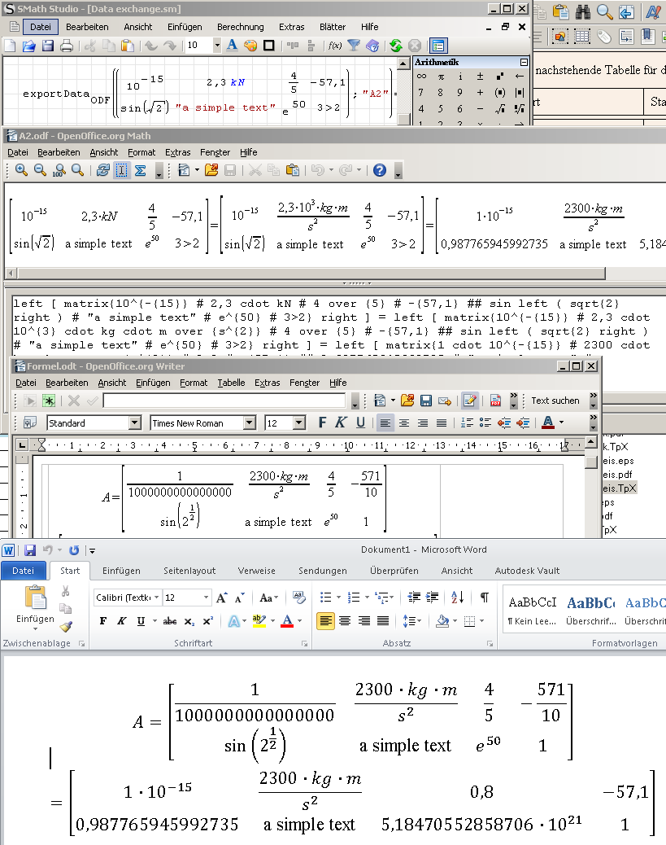666x845 pixels.
Task: Open the Berechnung menu in SMath Studio
Action: [240, 27]
